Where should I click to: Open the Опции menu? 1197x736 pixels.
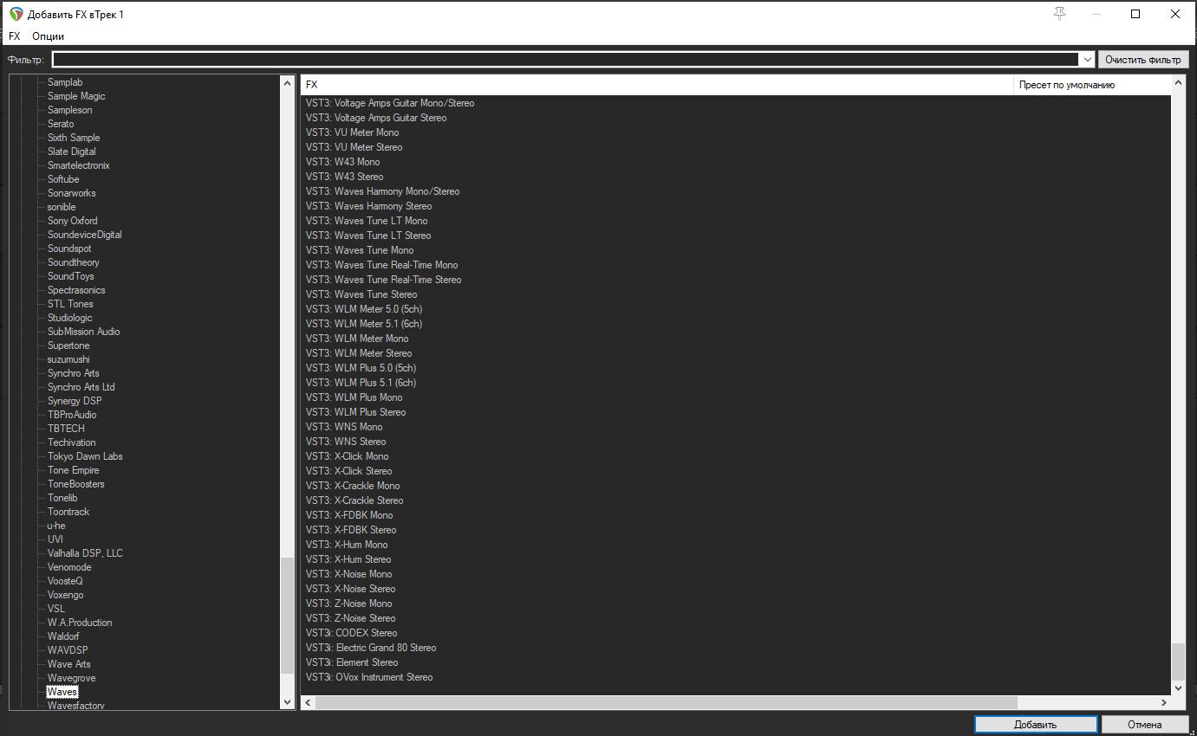pos(48,36)
